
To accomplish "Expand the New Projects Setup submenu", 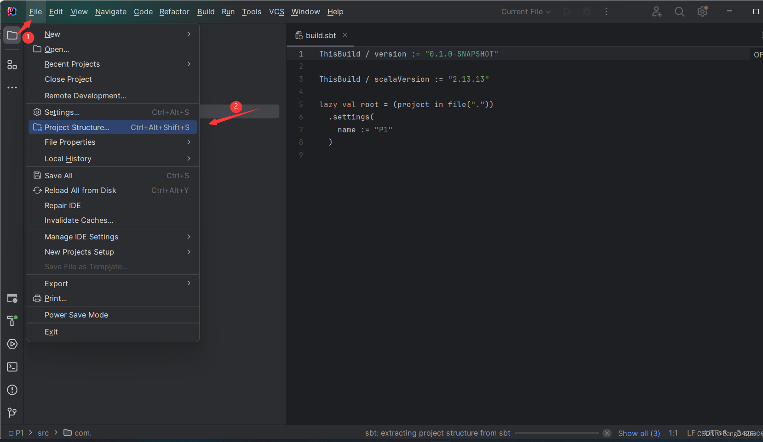I will tap(113, 252).
